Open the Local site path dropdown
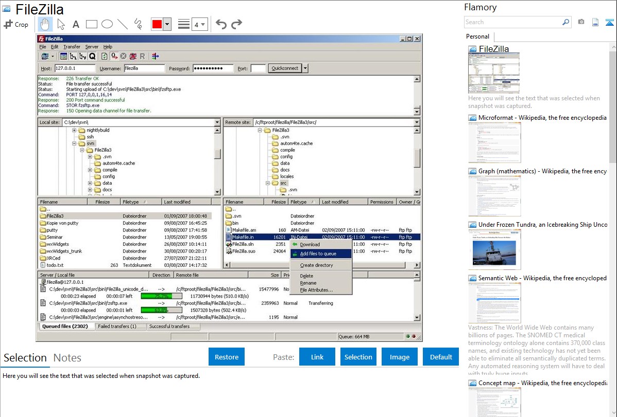Viewport: 617px width, 417px height. pos(217,122)
